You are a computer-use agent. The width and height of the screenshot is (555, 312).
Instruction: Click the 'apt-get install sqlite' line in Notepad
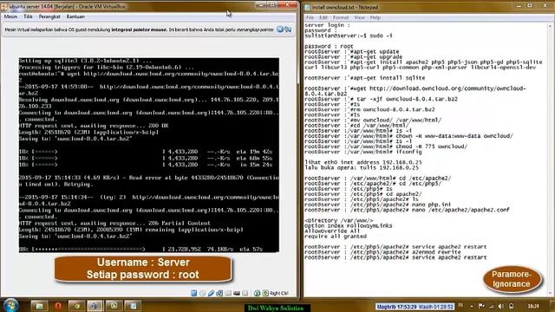[364, 78]
